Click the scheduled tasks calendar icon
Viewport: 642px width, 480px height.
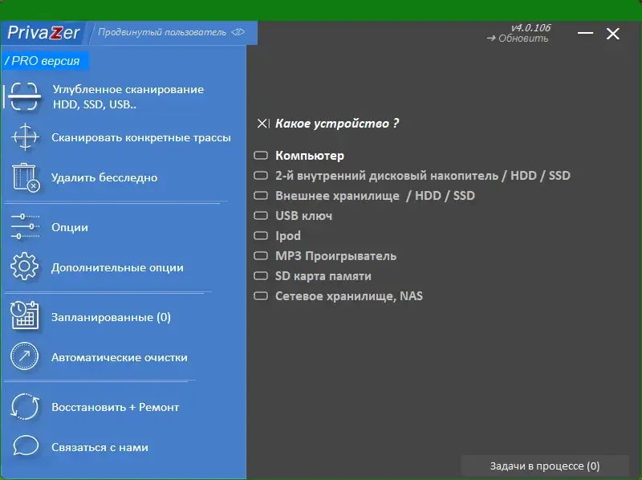coord(26,316)
